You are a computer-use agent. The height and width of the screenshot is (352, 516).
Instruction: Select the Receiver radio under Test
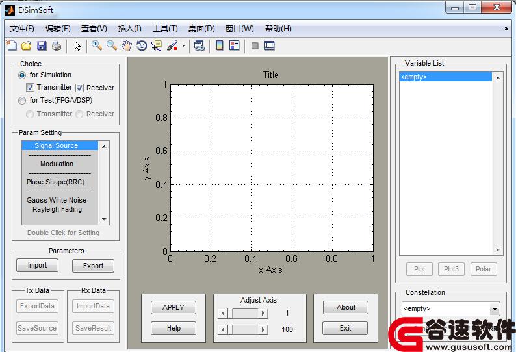(79, 114)
